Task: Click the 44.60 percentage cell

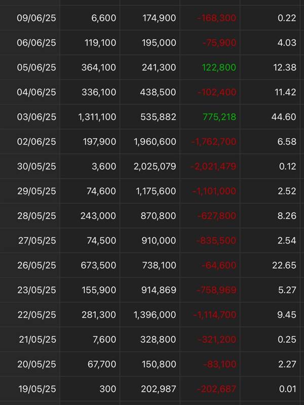Action: [x=284, y=117]
